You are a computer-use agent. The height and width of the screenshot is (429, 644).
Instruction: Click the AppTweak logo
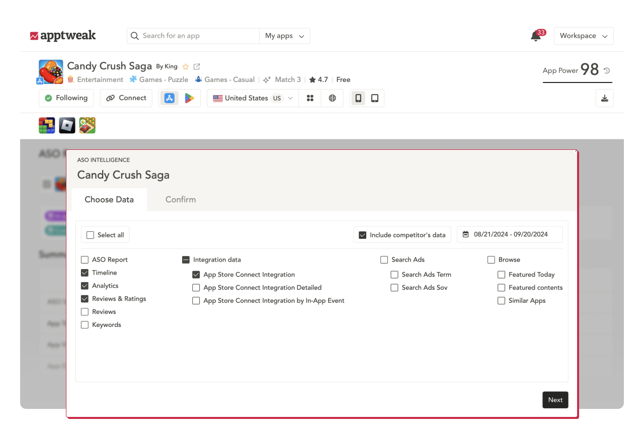(x=63, y=36)
